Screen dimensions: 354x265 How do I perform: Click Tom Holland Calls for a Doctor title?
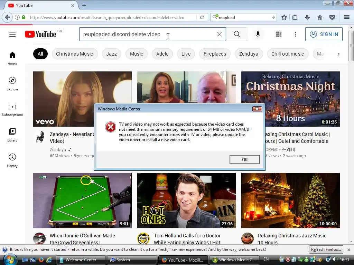click(187, 239)
